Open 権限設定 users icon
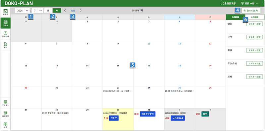 click(x=5, y=114)
